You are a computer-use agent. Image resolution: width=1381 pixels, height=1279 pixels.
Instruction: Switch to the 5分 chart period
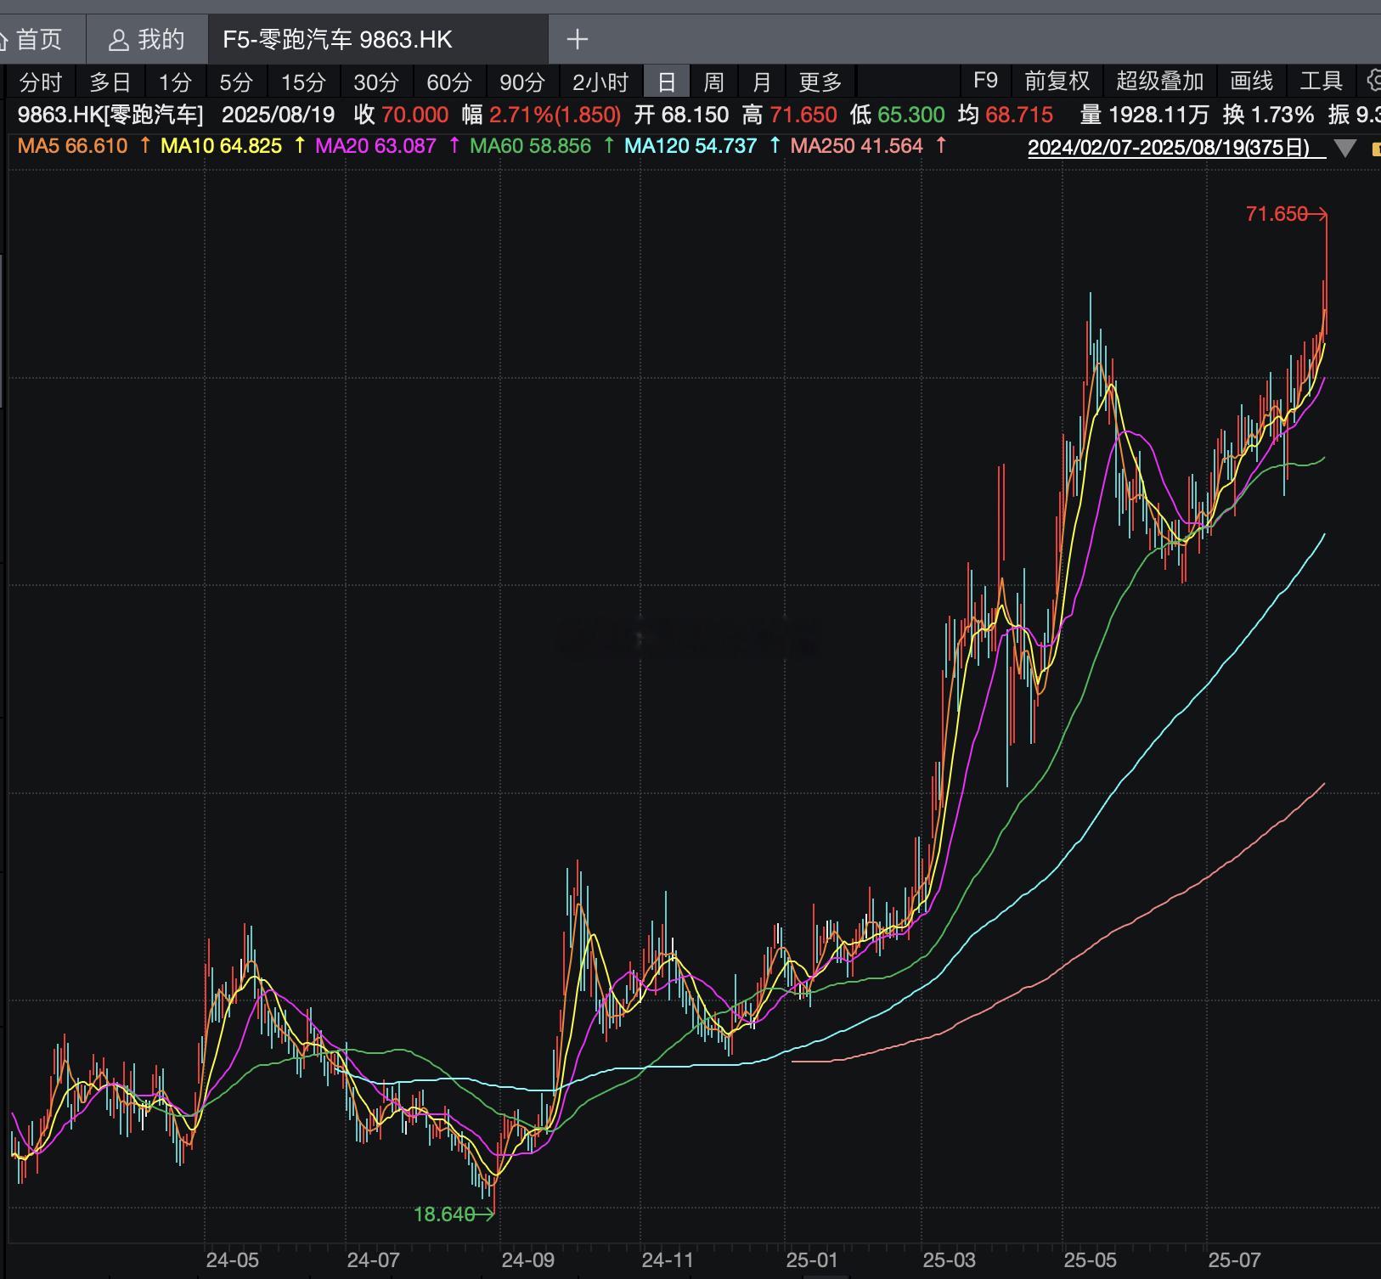(236, 82)
